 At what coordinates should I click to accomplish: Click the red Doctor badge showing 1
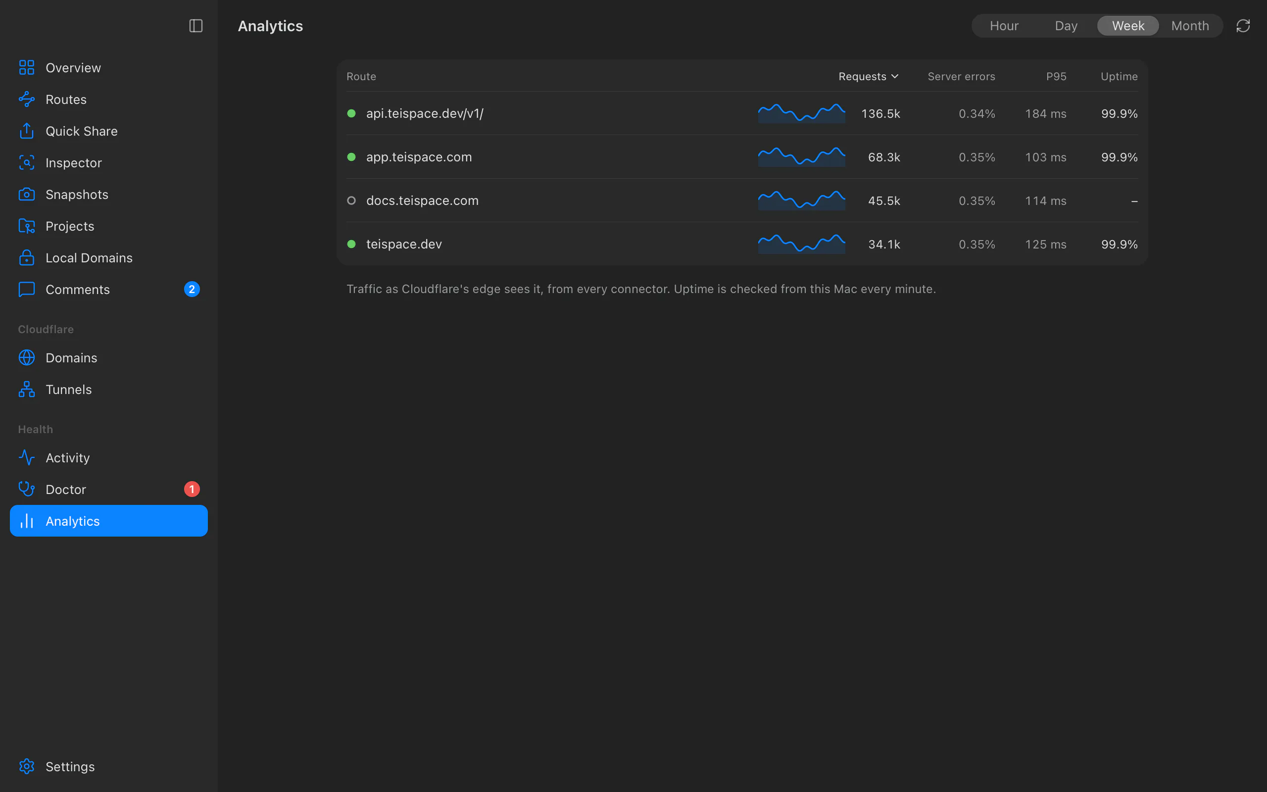point(192,489)
